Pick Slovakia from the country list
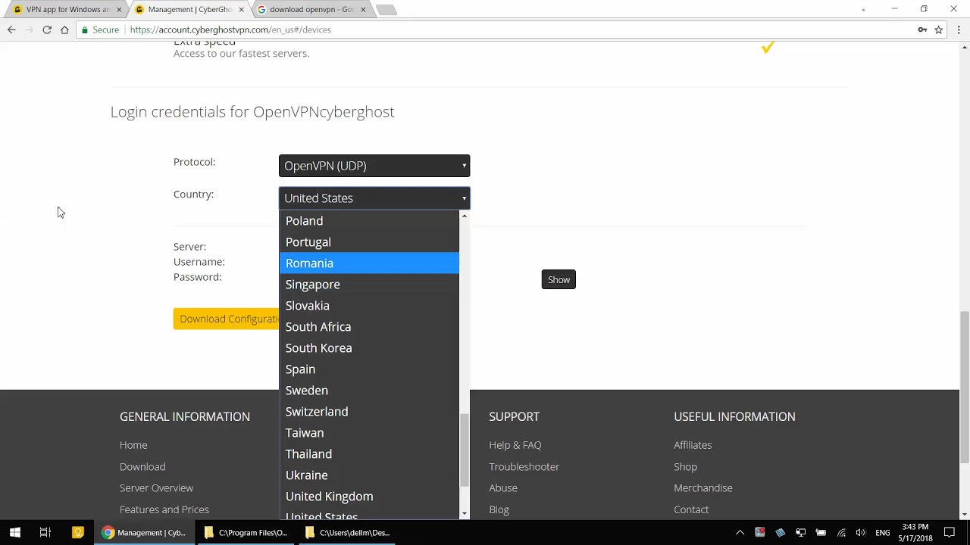 click(369, 306)
